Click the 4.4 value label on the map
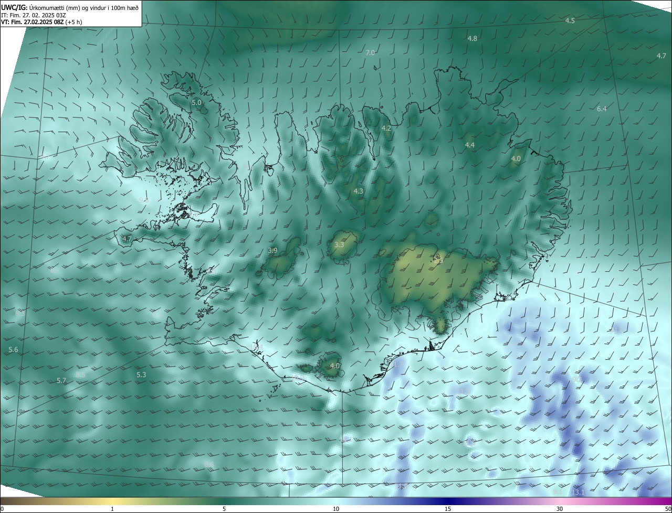 pyautogui.click(x=469, y=145)
